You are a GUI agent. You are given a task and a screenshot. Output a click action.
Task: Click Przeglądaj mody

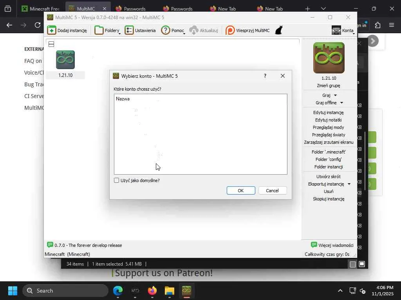pos(329,127)
